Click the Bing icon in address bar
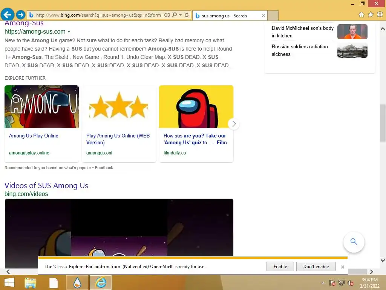 pyautogui.click(x=31, y=15)
